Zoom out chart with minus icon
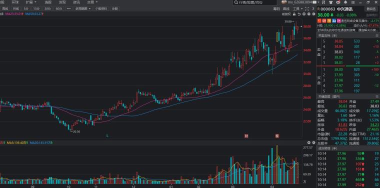The height and width of the screenshot is (188, 380). pos(309,14)
